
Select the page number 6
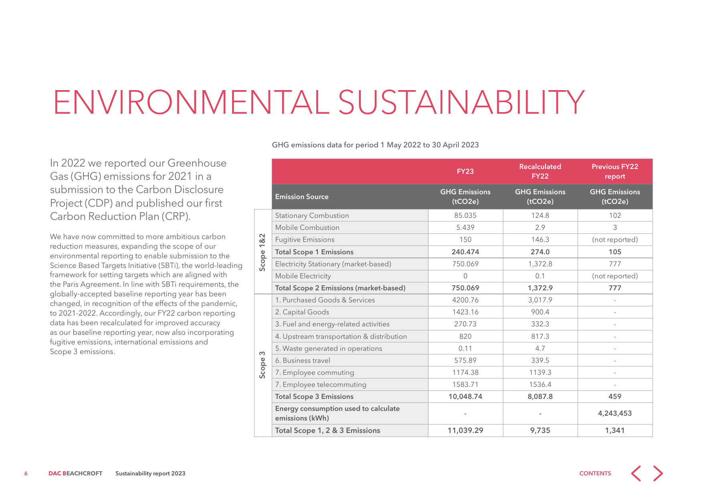click(x=26, y=473)
